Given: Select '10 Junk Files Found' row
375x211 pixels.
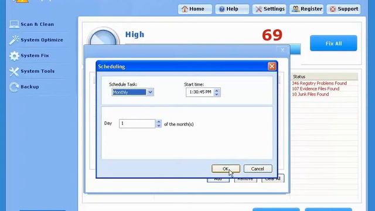Looking at the screenshot, I should pos(310,94).
